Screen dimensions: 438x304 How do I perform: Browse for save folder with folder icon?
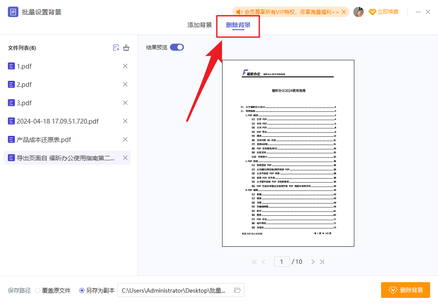click(x=237, y=290)
